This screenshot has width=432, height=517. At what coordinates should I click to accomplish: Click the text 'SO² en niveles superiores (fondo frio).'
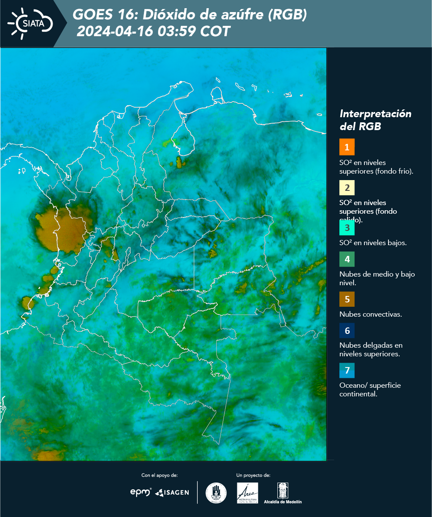pyautogui.click(x=376, y=167)
